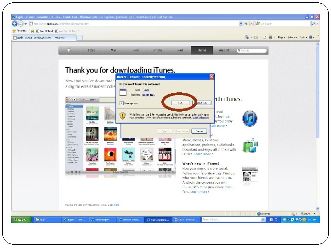Click the MOJO album cover thumbnail
The image size is (331, 248).
(165, 155)
